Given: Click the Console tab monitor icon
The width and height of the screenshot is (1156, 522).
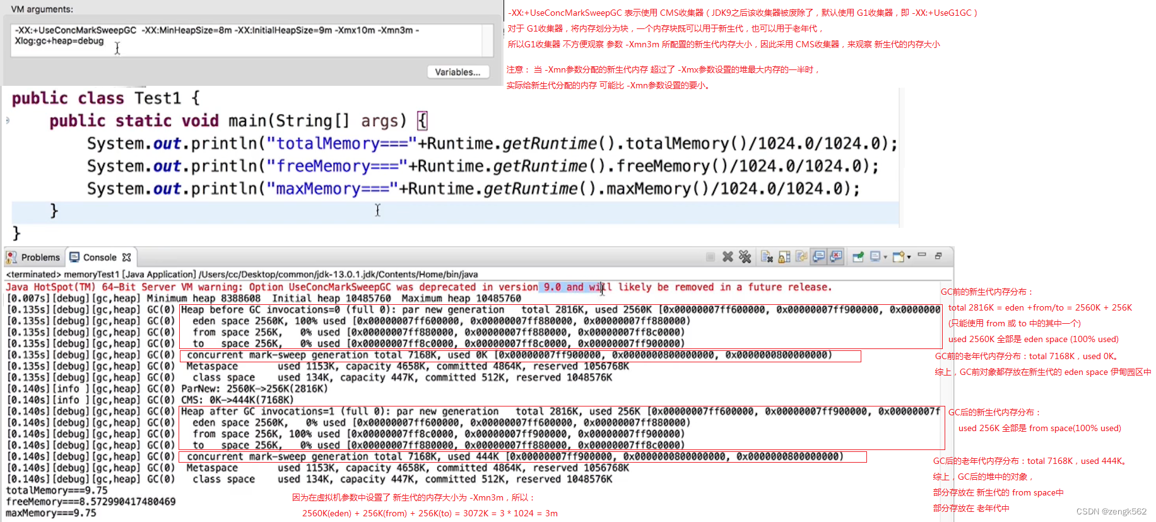Looking at the screenshot, I should click(x=74, y=257).
